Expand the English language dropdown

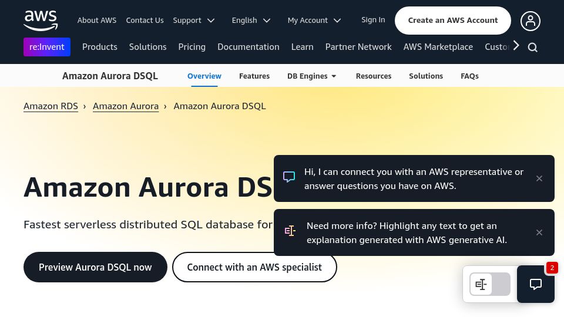[251, 21]
